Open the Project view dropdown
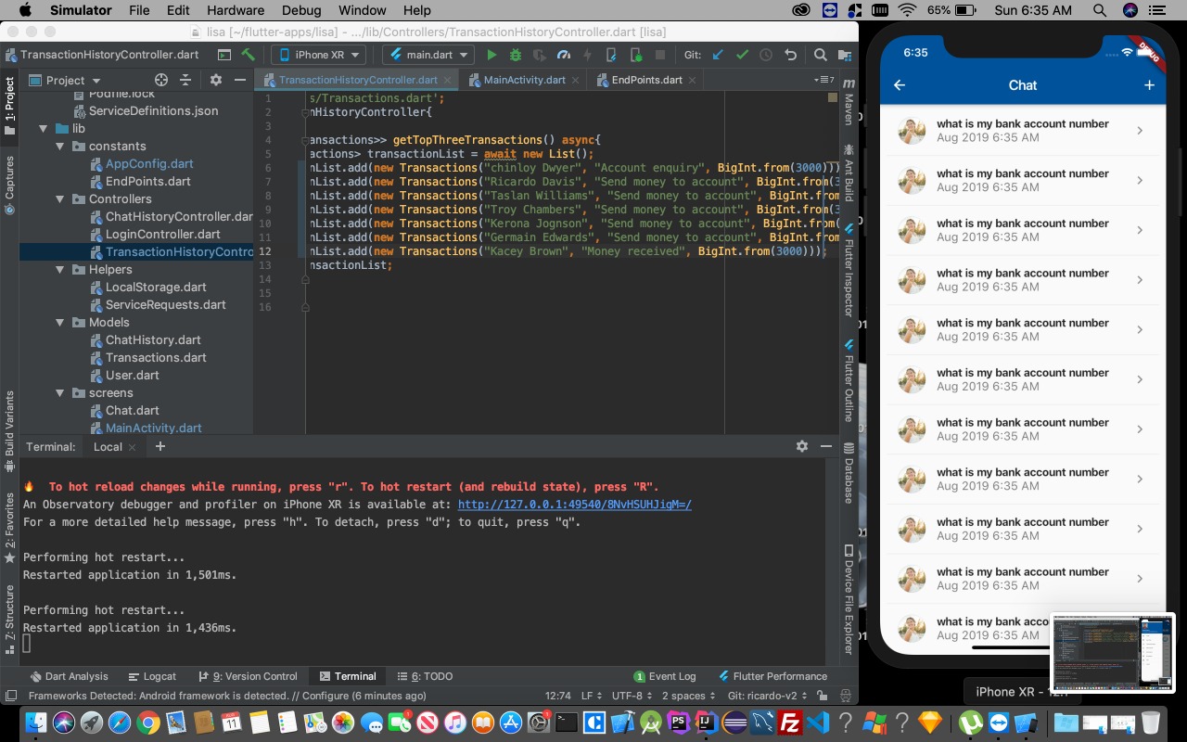1187x742 pixels. pyautogui.click(x=65, y=80)
